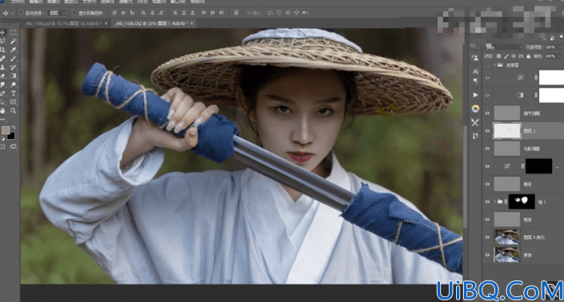Screen dimensions: 564x302
Task: Open Move tool preset picker arrow
Action: click(x=12, y=13)
